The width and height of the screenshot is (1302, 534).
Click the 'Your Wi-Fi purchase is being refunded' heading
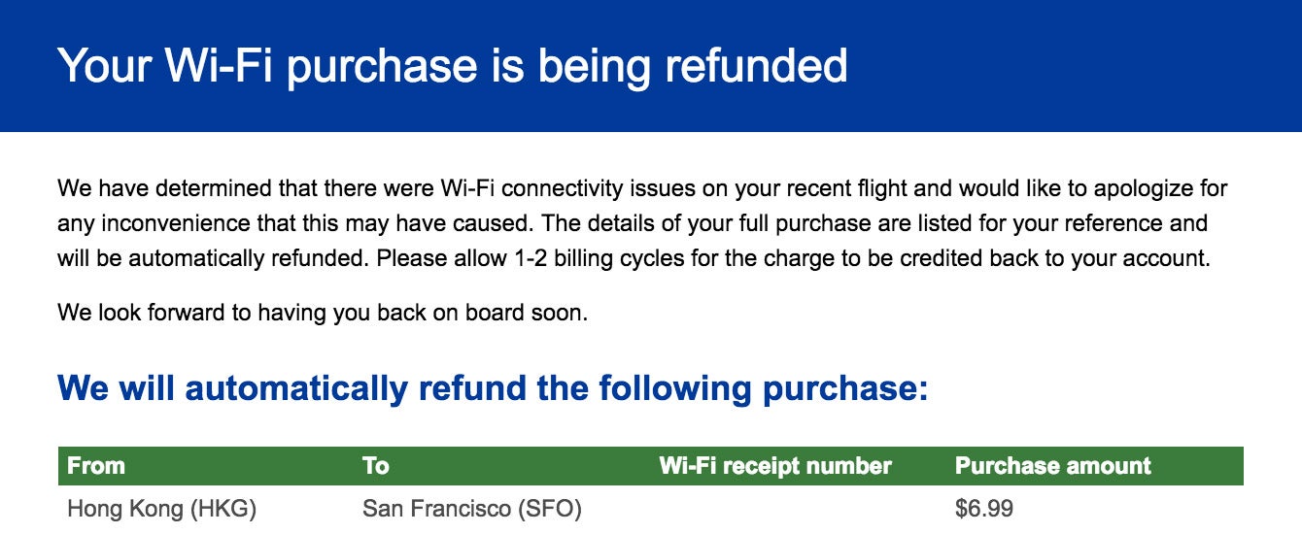[x=453, y=65]
